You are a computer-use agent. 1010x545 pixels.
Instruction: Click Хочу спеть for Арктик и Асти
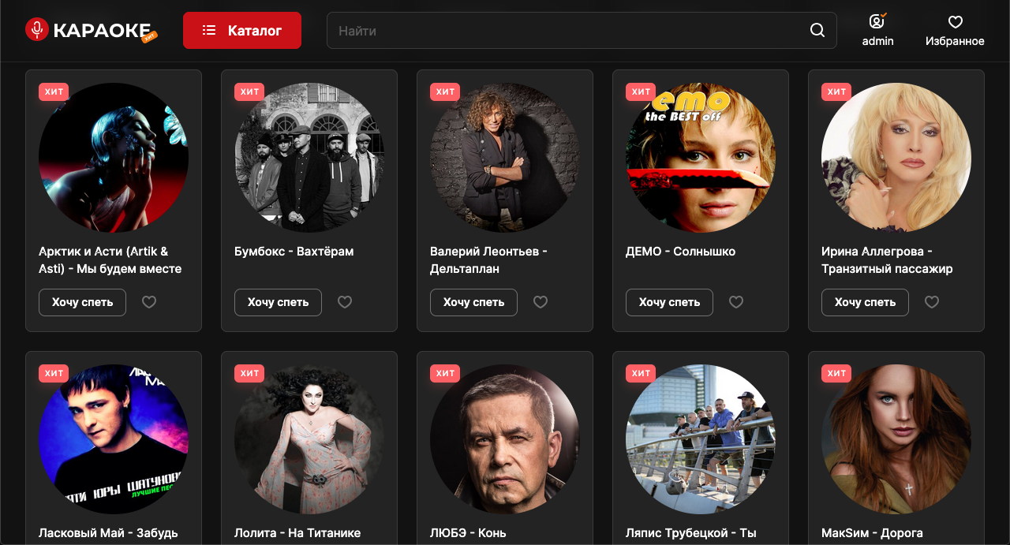point(82,302)
